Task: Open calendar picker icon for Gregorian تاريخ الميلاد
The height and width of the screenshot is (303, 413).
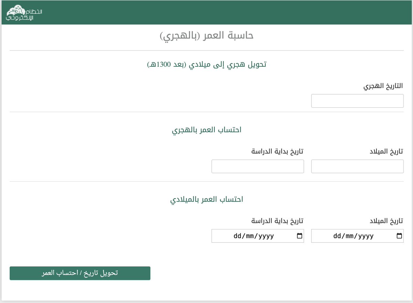Action: (399, 236)
